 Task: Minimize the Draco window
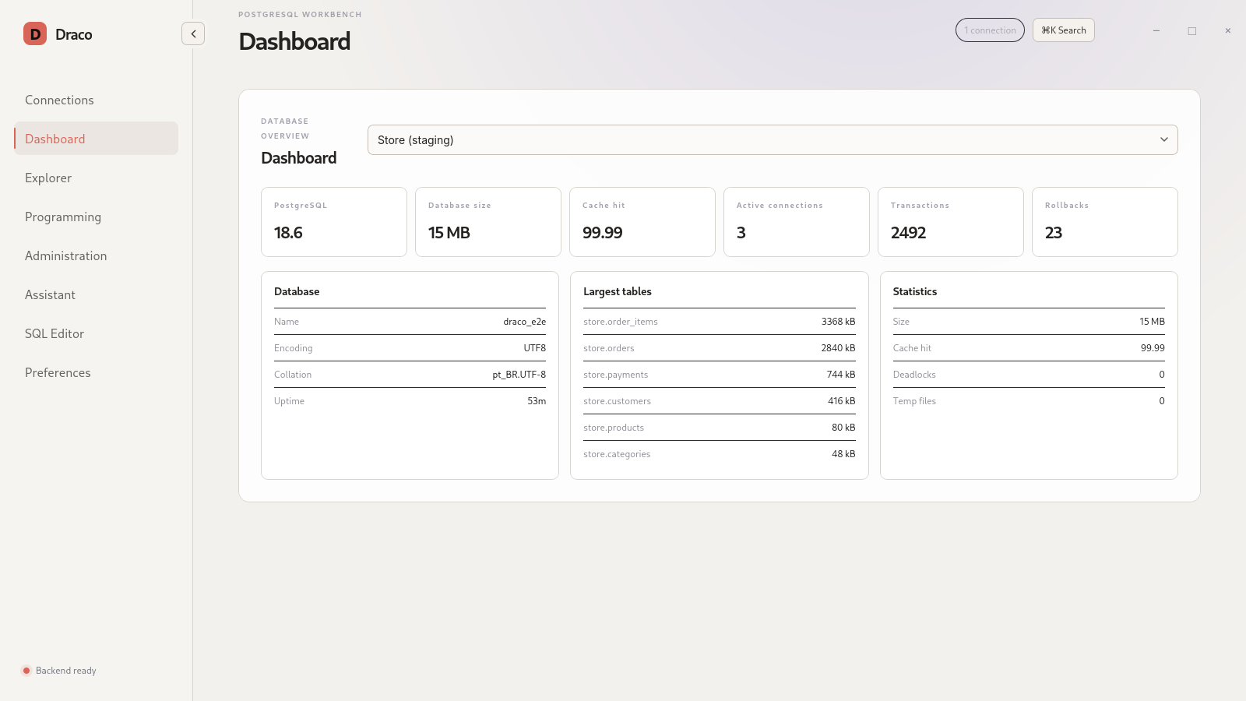tap(1156, 31)
